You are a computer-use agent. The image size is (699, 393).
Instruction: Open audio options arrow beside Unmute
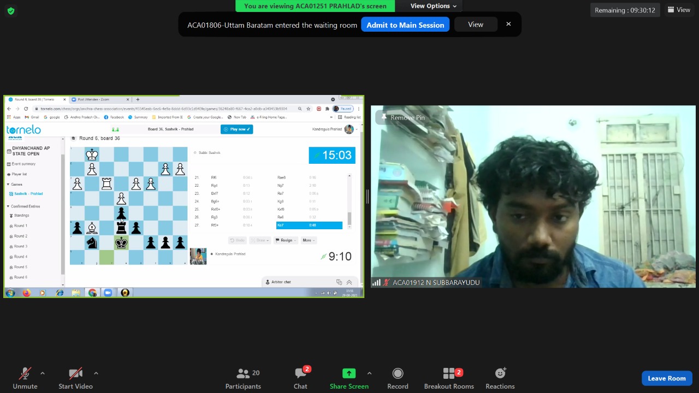tap(43, 373)
